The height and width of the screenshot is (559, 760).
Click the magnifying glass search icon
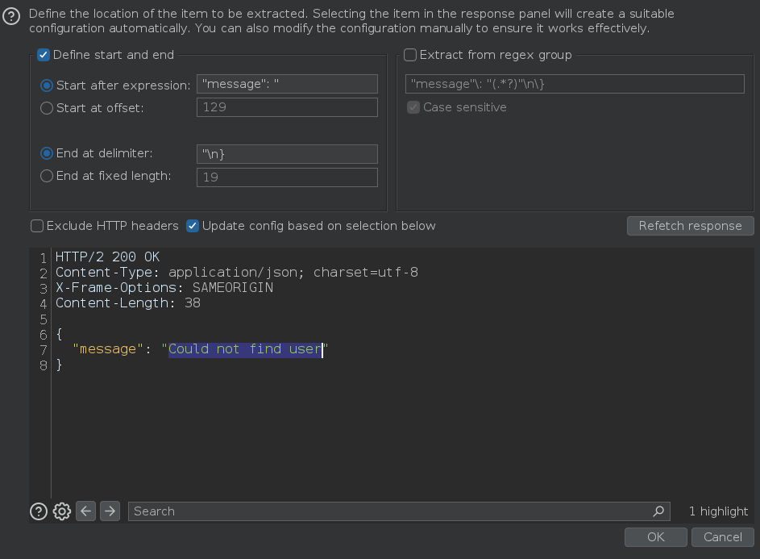pyautogui.click(x=658, y=511)
